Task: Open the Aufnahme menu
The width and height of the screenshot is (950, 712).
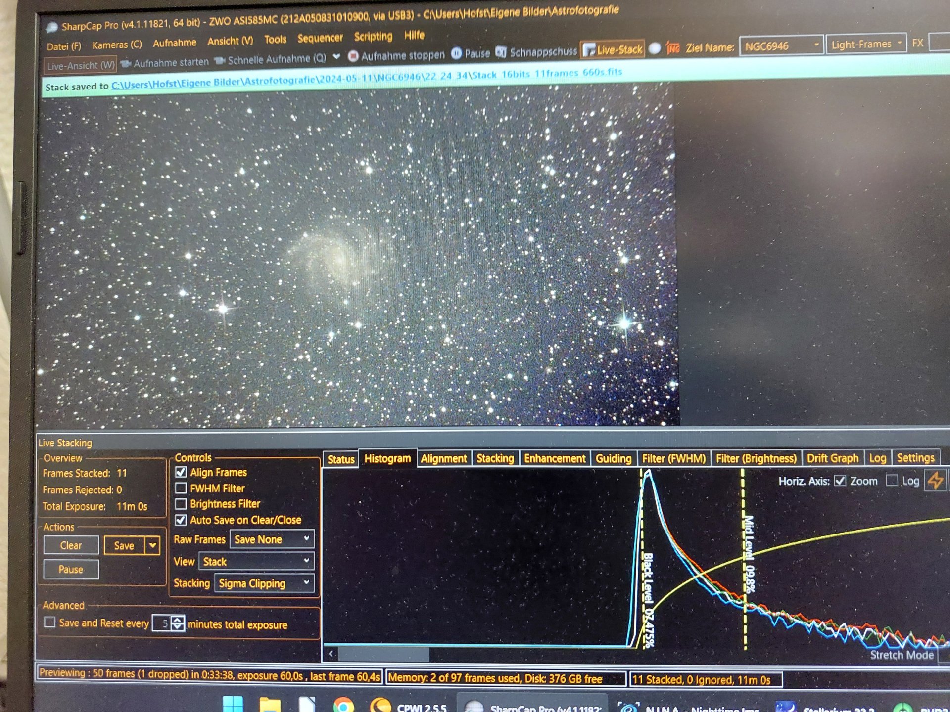Action: pyautogui.click(x=174, y=43)
